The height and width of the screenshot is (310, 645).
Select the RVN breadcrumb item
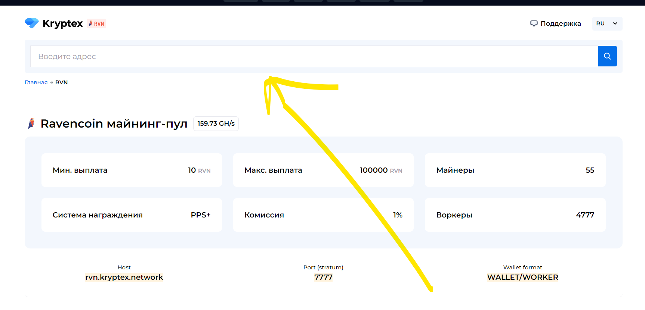[x=62, y=82]
